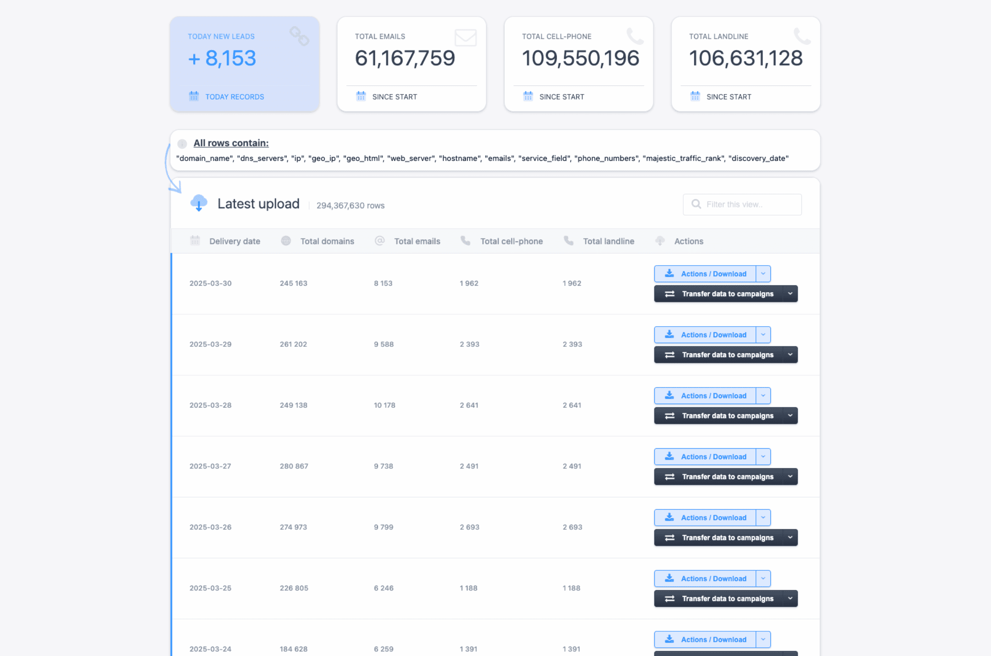The width and height of the screenshot is (991, 656).
Task: Expand Transfer data dropdown arrow for 2025-03-26
Action: (x=790, y=538)
